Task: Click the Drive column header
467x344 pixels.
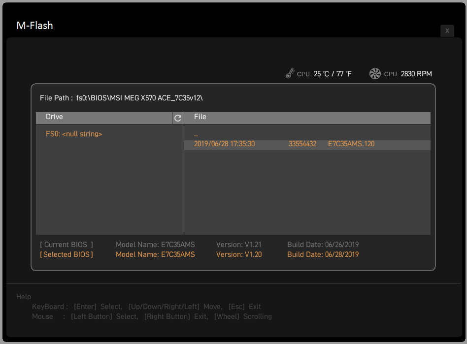Action: click(104, 118)
